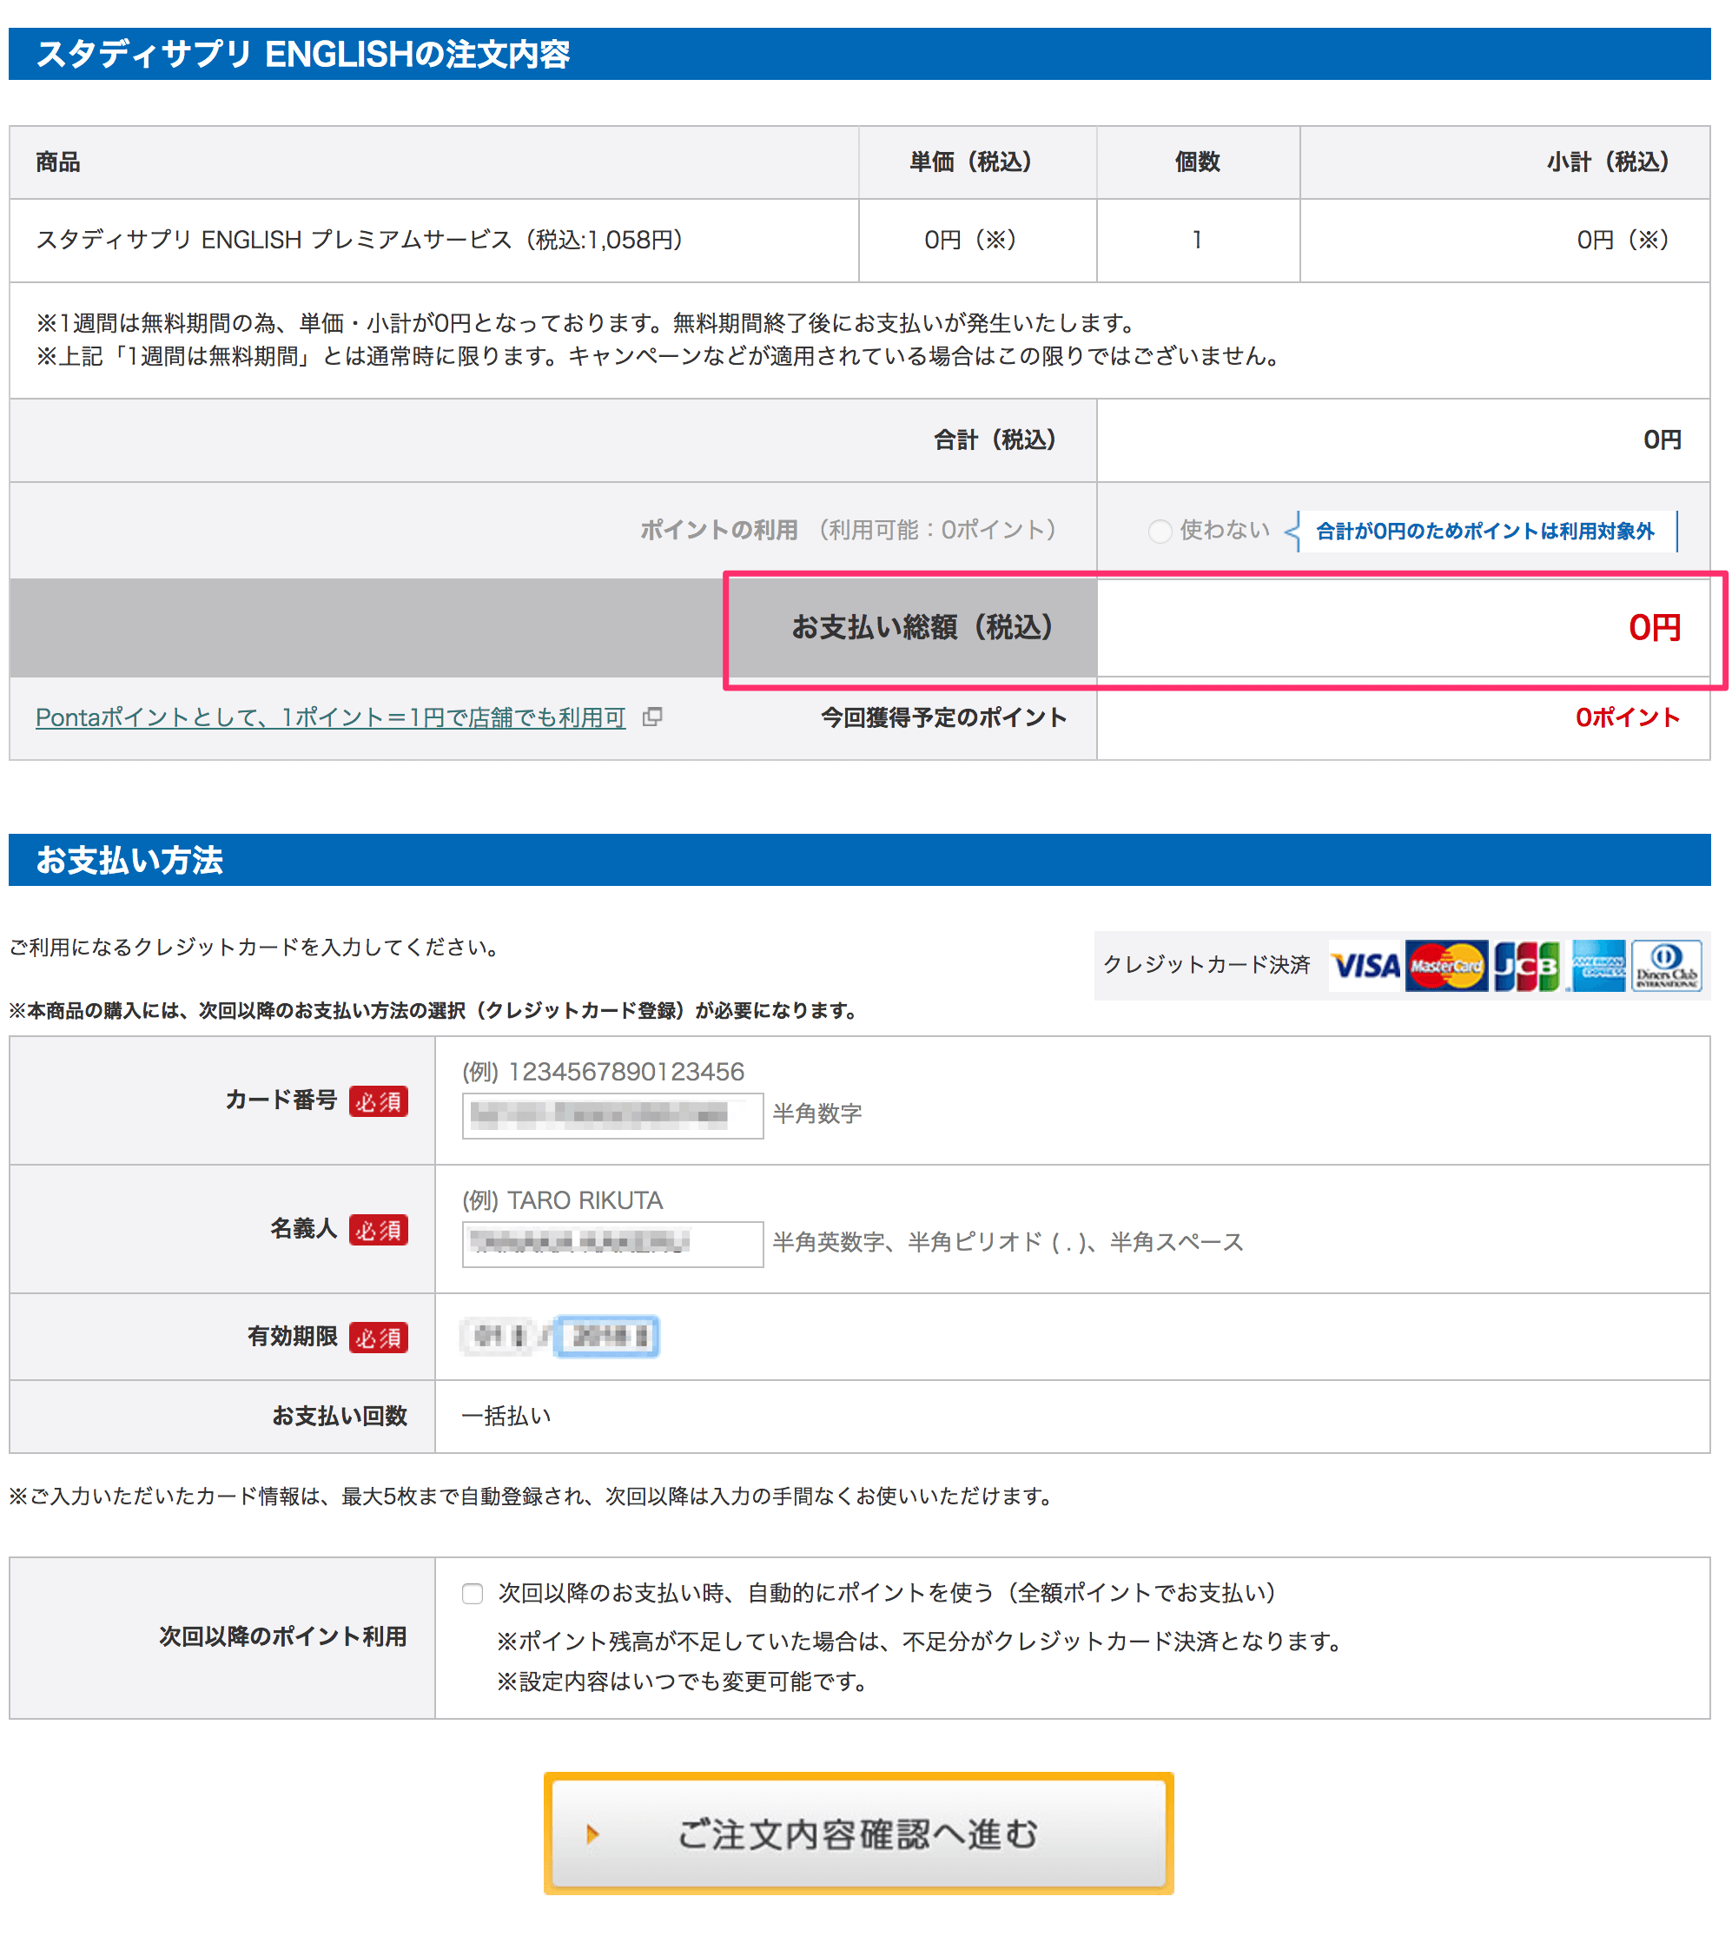Click the card number input field
1732x1936 pixels.
611,1115
